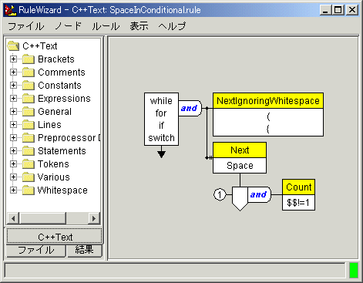
Task: Expand the Whitespace tree node
Action: pos(13,190)
